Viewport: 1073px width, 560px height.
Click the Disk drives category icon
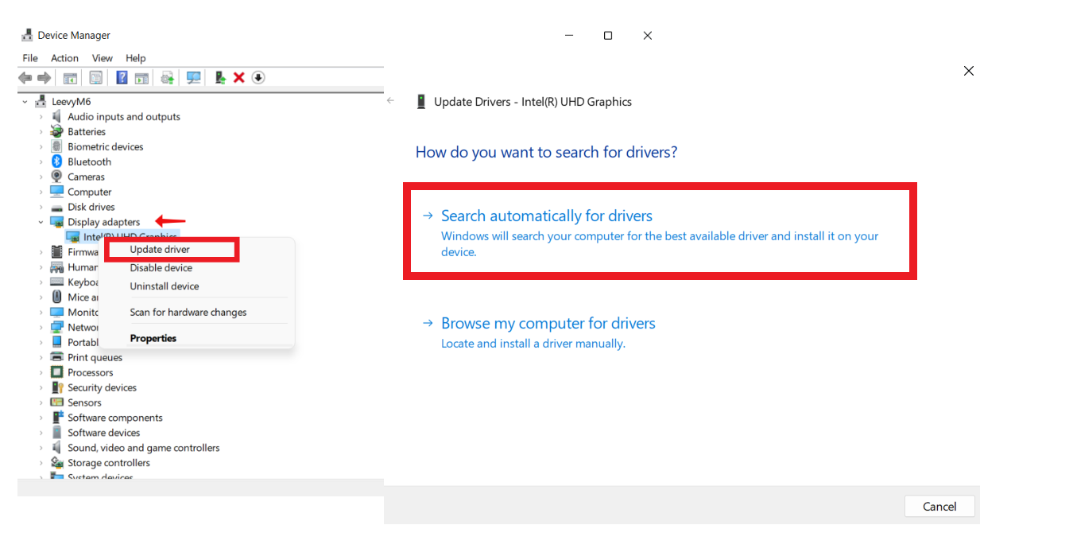click(56, 207)
